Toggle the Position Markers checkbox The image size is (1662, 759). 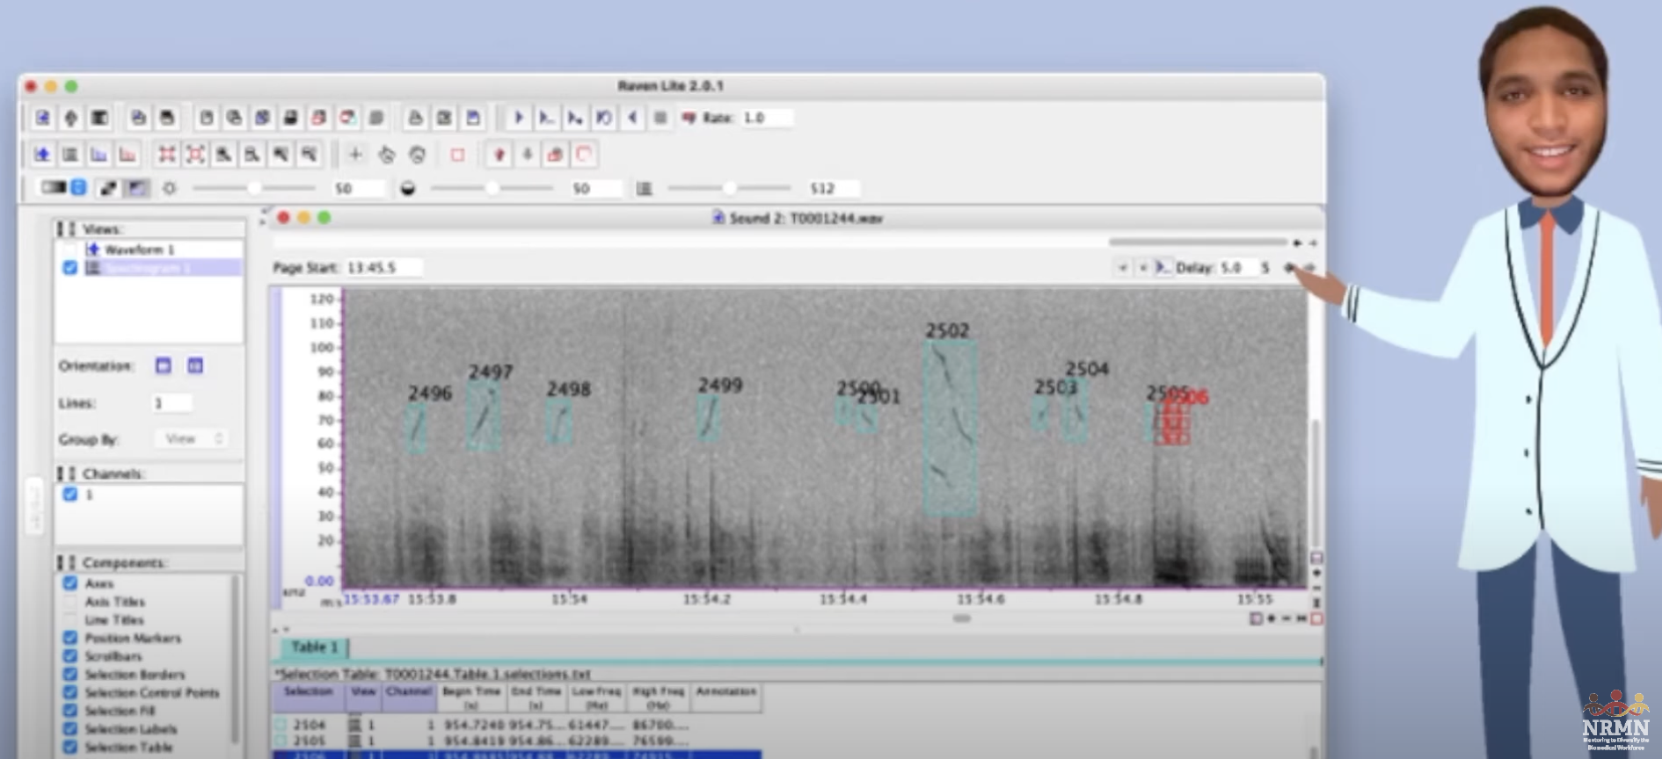pos(70,638)
